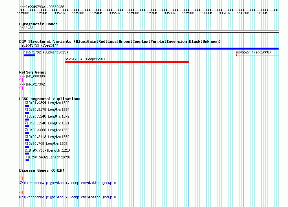The image size is (288, 207).
Task: Click the 99590k ruler tick label
Action: (188, 13)
